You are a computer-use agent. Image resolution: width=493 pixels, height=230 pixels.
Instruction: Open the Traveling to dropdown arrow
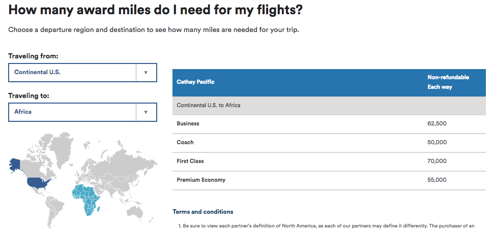pos(146,112)
